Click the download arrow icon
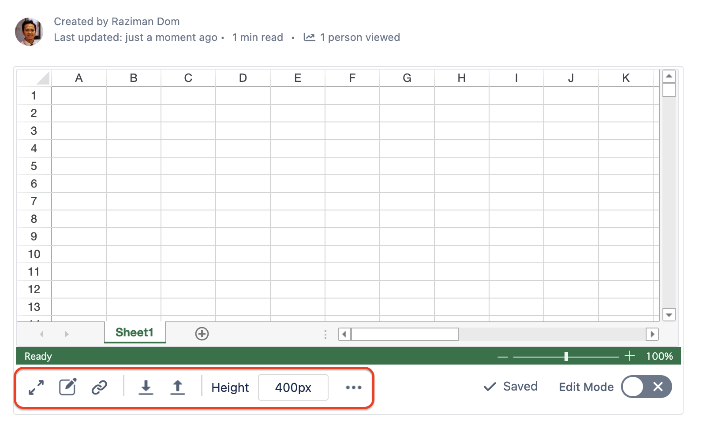 (x=146, y=387)
